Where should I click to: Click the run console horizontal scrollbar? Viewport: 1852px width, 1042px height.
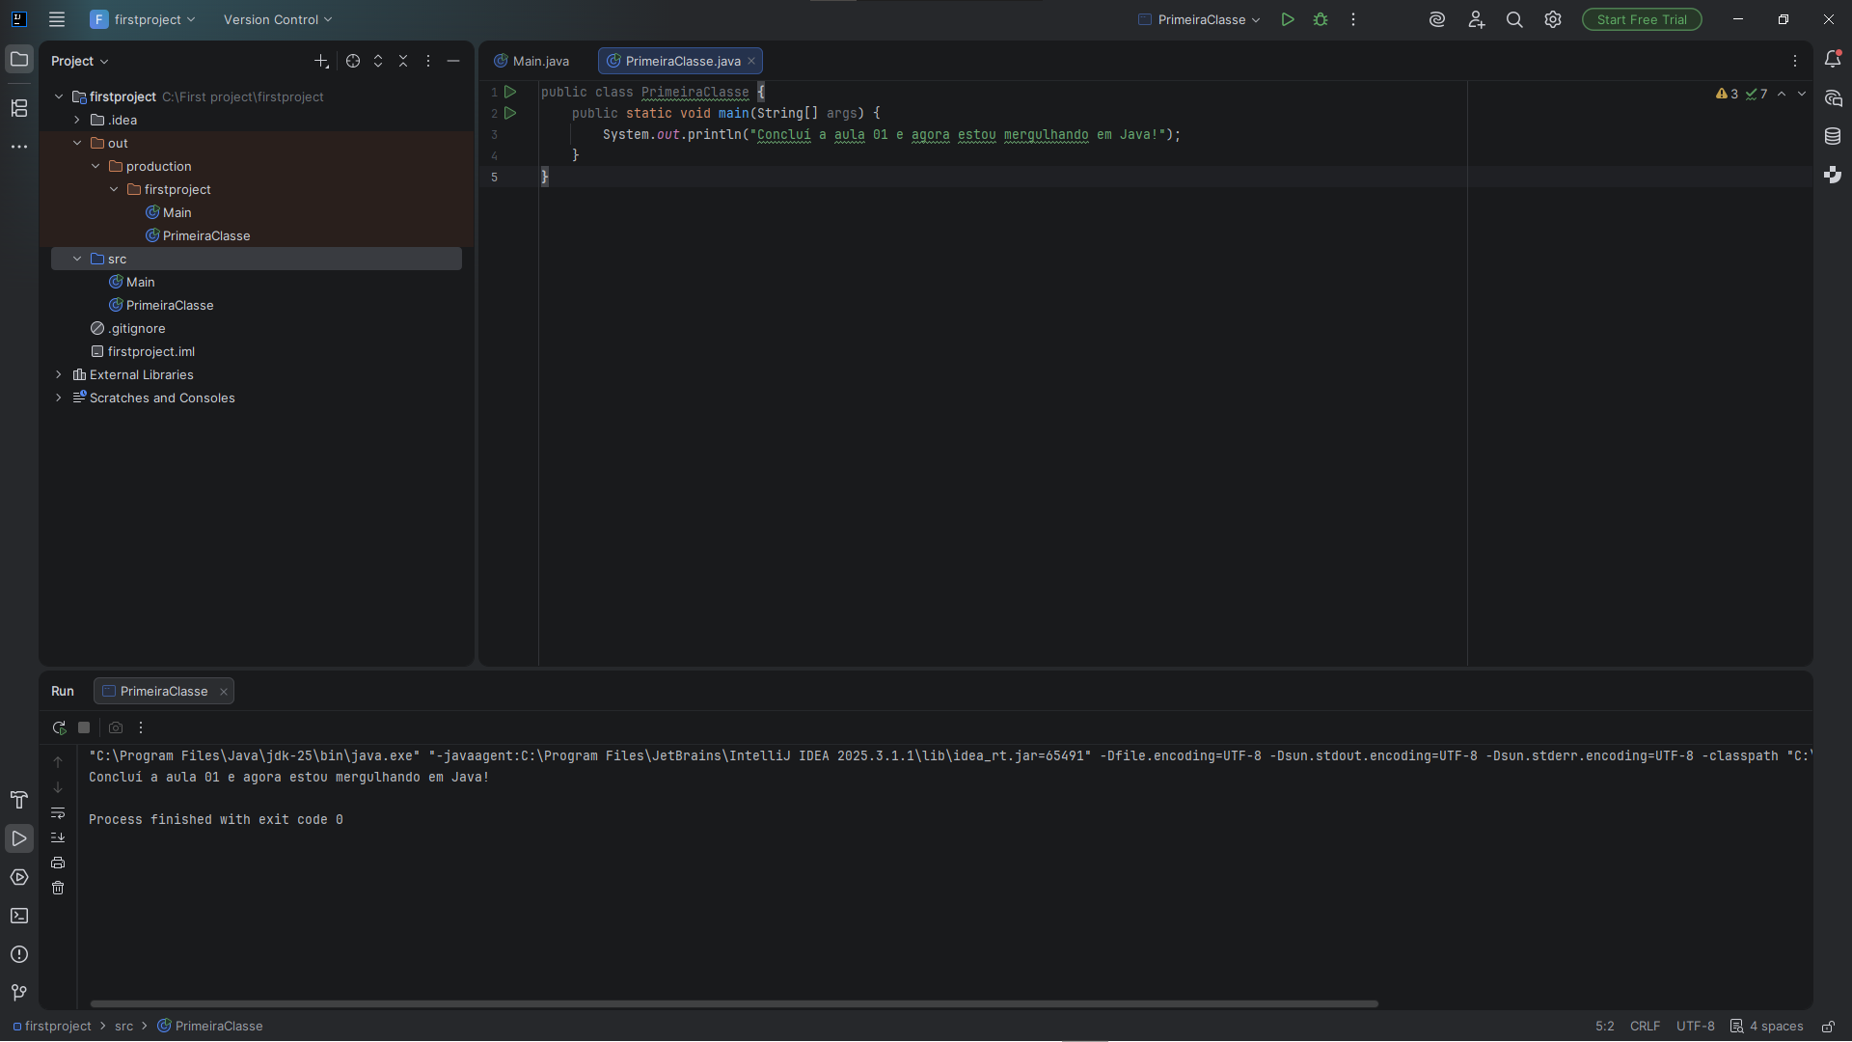(733, 1003)
